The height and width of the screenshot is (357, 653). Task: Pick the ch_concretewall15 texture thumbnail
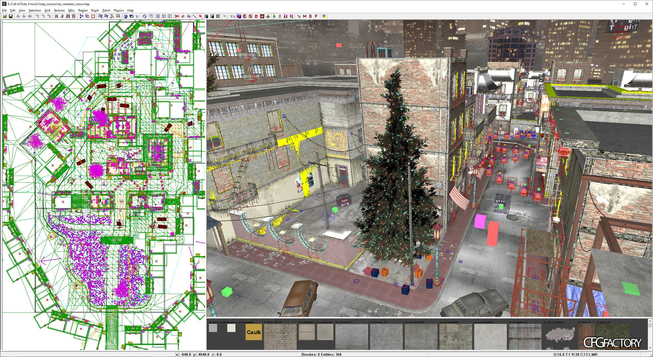click(x=491, y=337)
